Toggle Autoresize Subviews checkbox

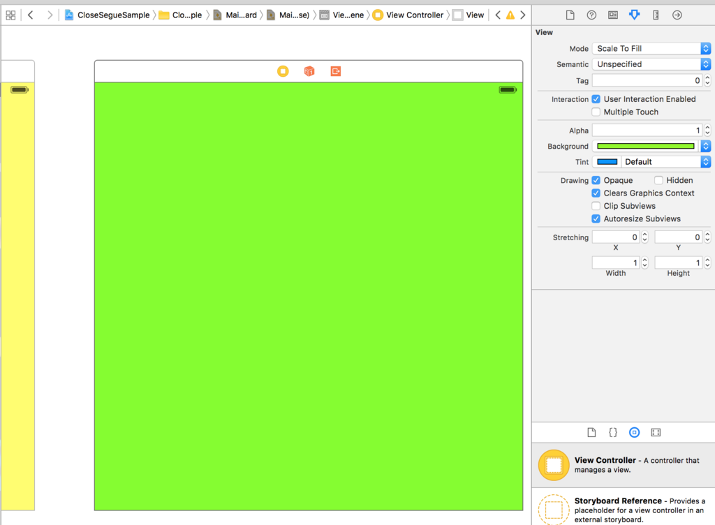596,219
